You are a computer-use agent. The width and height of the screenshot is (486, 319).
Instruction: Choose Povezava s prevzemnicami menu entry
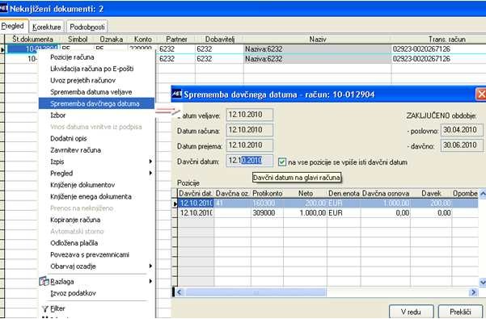point(90,254)
